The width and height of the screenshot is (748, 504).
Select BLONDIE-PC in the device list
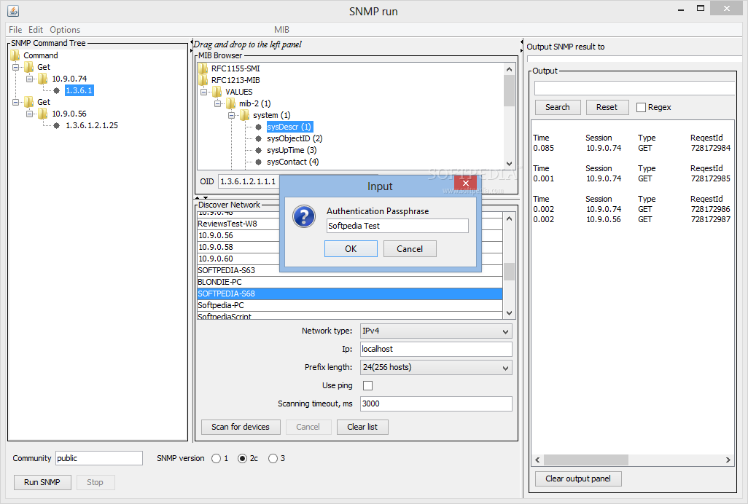pos(350,282)
